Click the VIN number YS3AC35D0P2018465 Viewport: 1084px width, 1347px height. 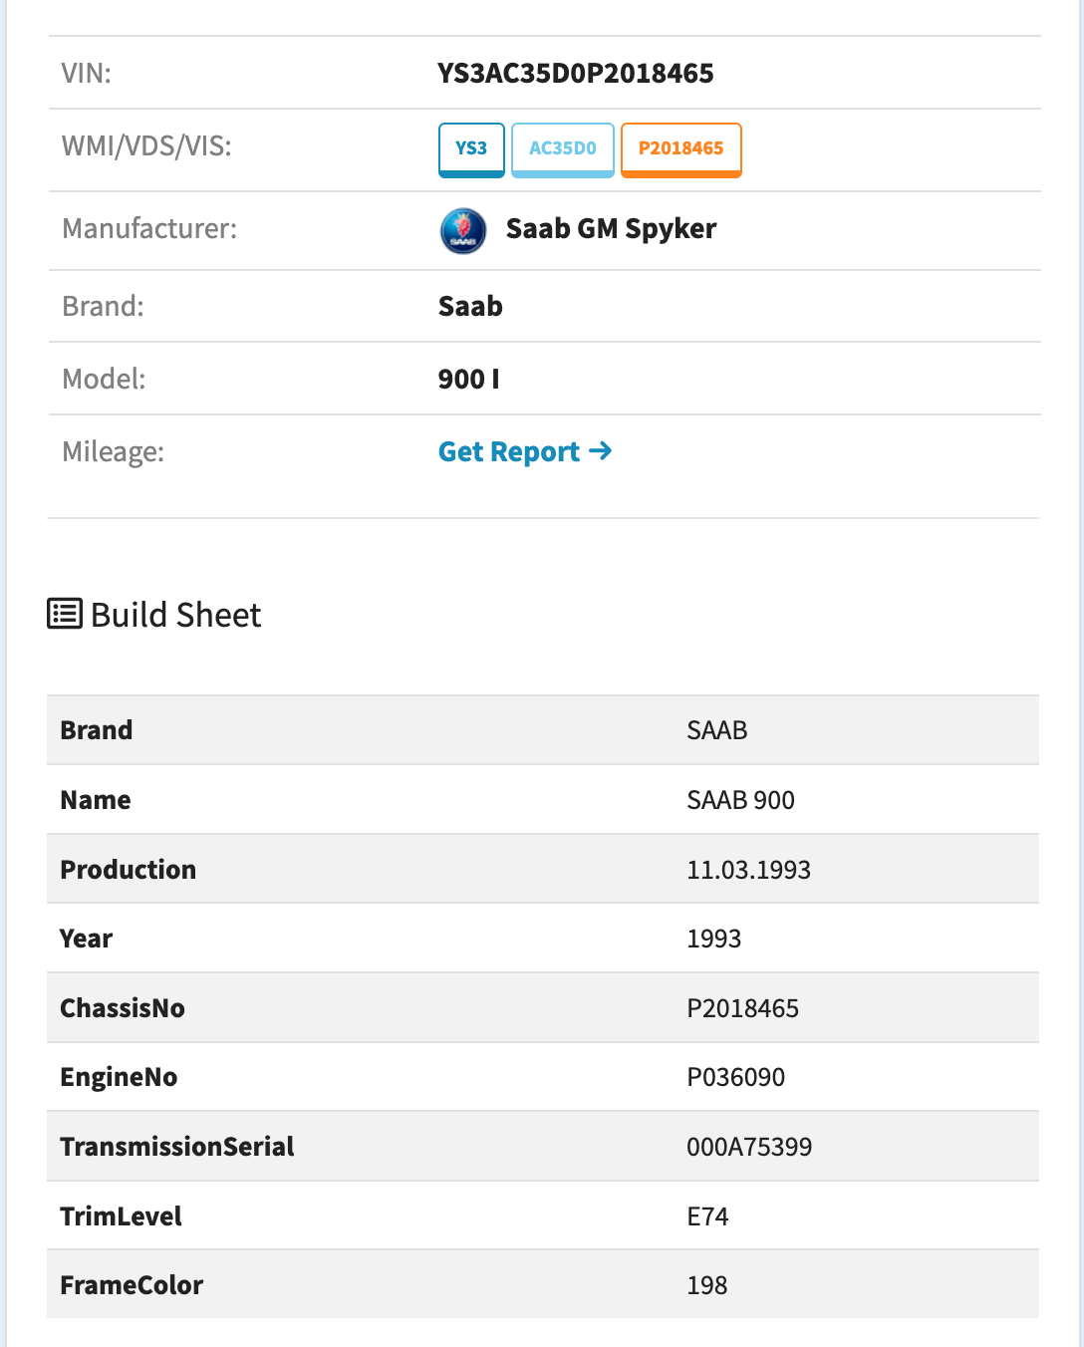(x=576, y=73)
